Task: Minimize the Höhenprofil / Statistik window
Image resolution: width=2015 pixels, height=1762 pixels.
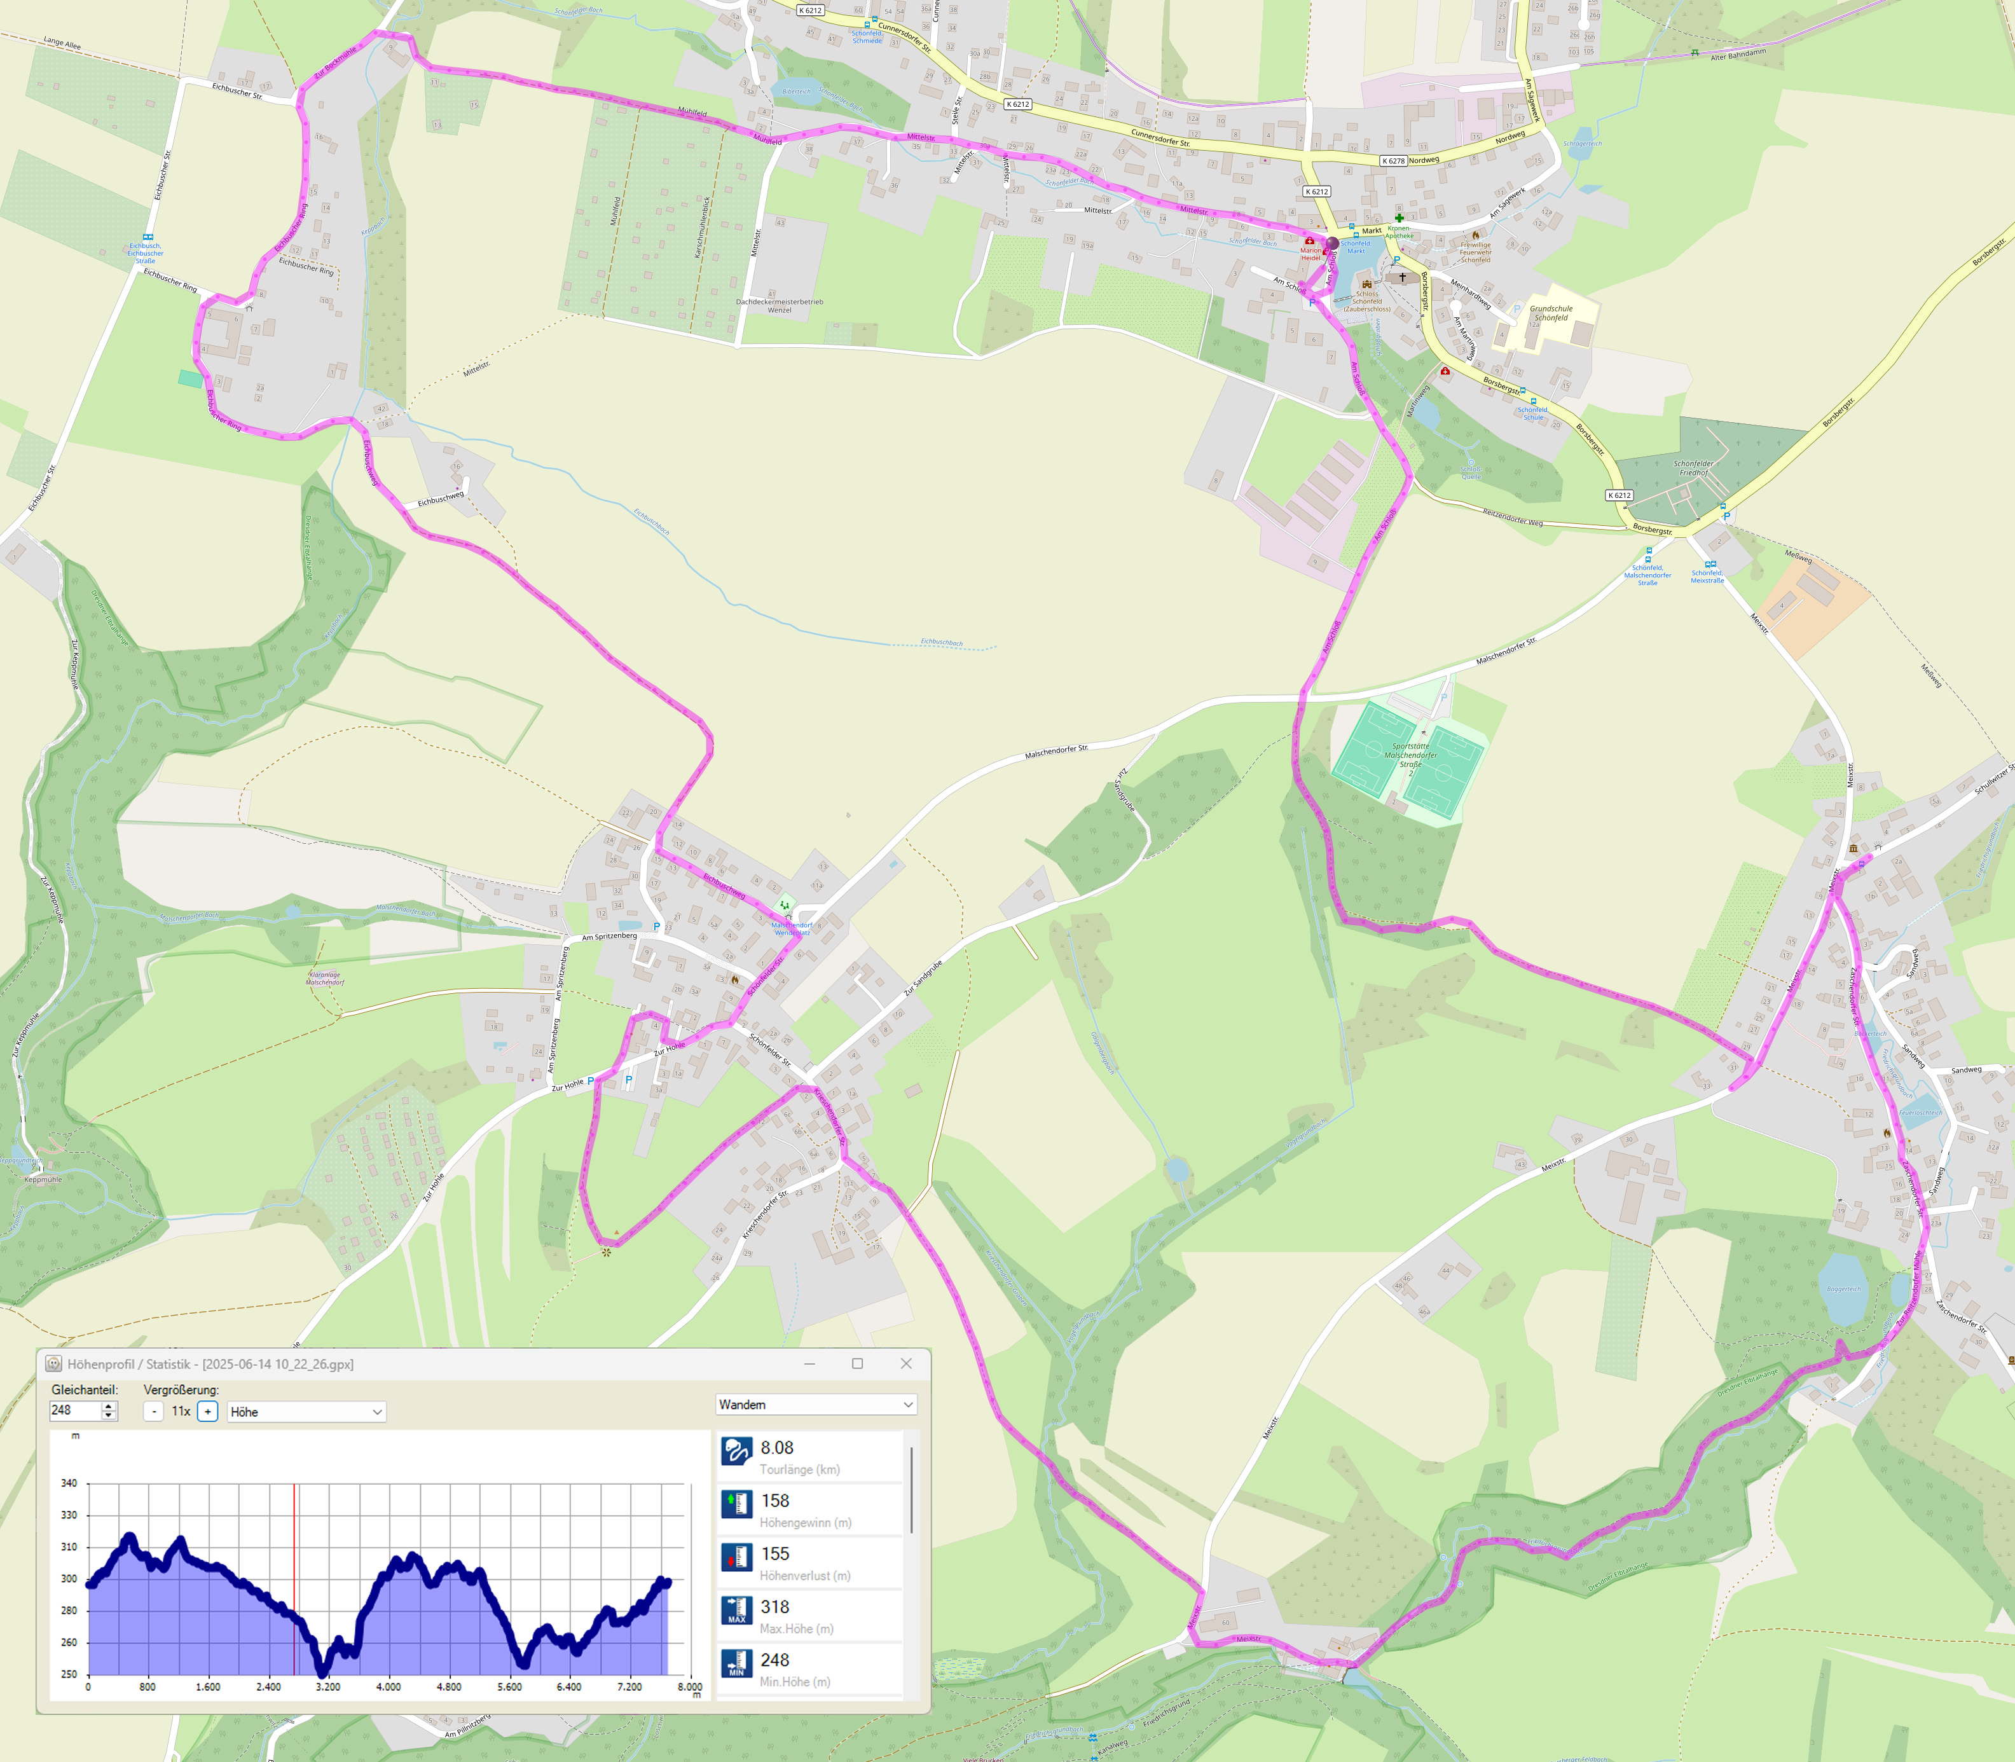Action: [809, 1364]
